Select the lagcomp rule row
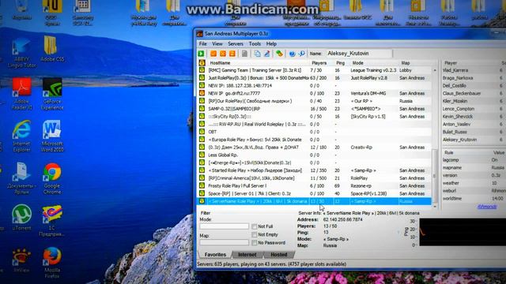 (474, 159)
